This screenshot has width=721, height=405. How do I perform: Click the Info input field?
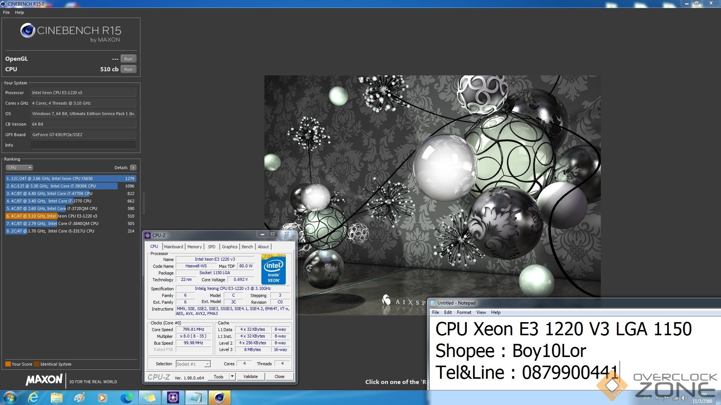pos(83,145)
